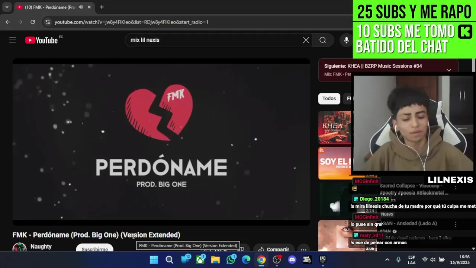The height and width of the screenshot is (268, 476).
Task: Open Sacred Collapse video options menu
Action: [456, 188]
